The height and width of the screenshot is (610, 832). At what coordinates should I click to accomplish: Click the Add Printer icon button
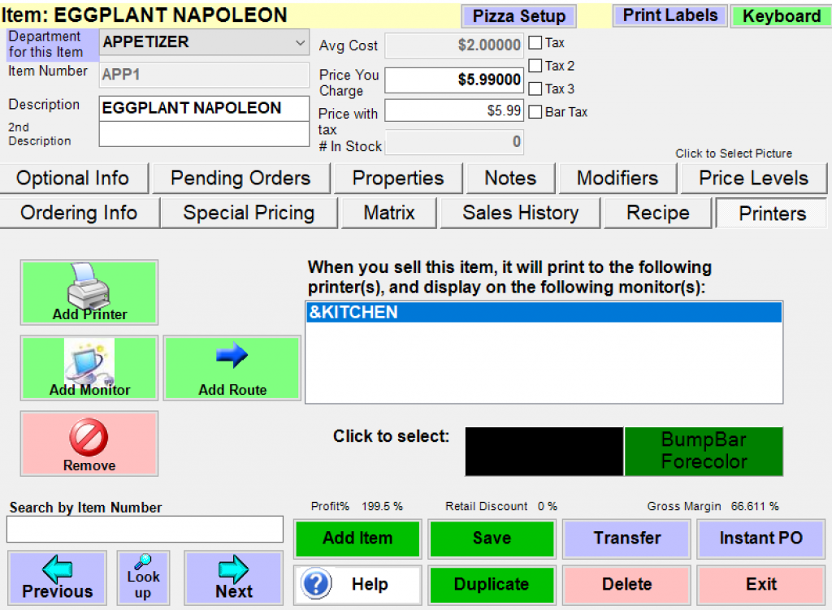tap(89, 292)
